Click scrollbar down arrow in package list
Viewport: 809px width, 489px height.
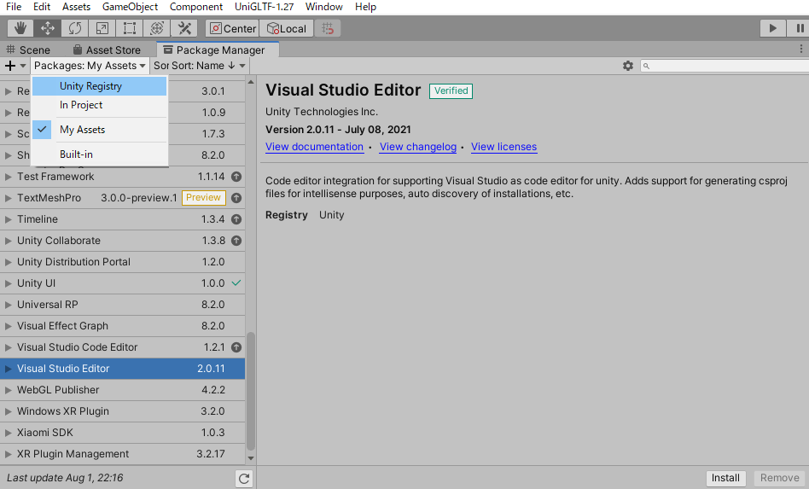coord(251,458)
